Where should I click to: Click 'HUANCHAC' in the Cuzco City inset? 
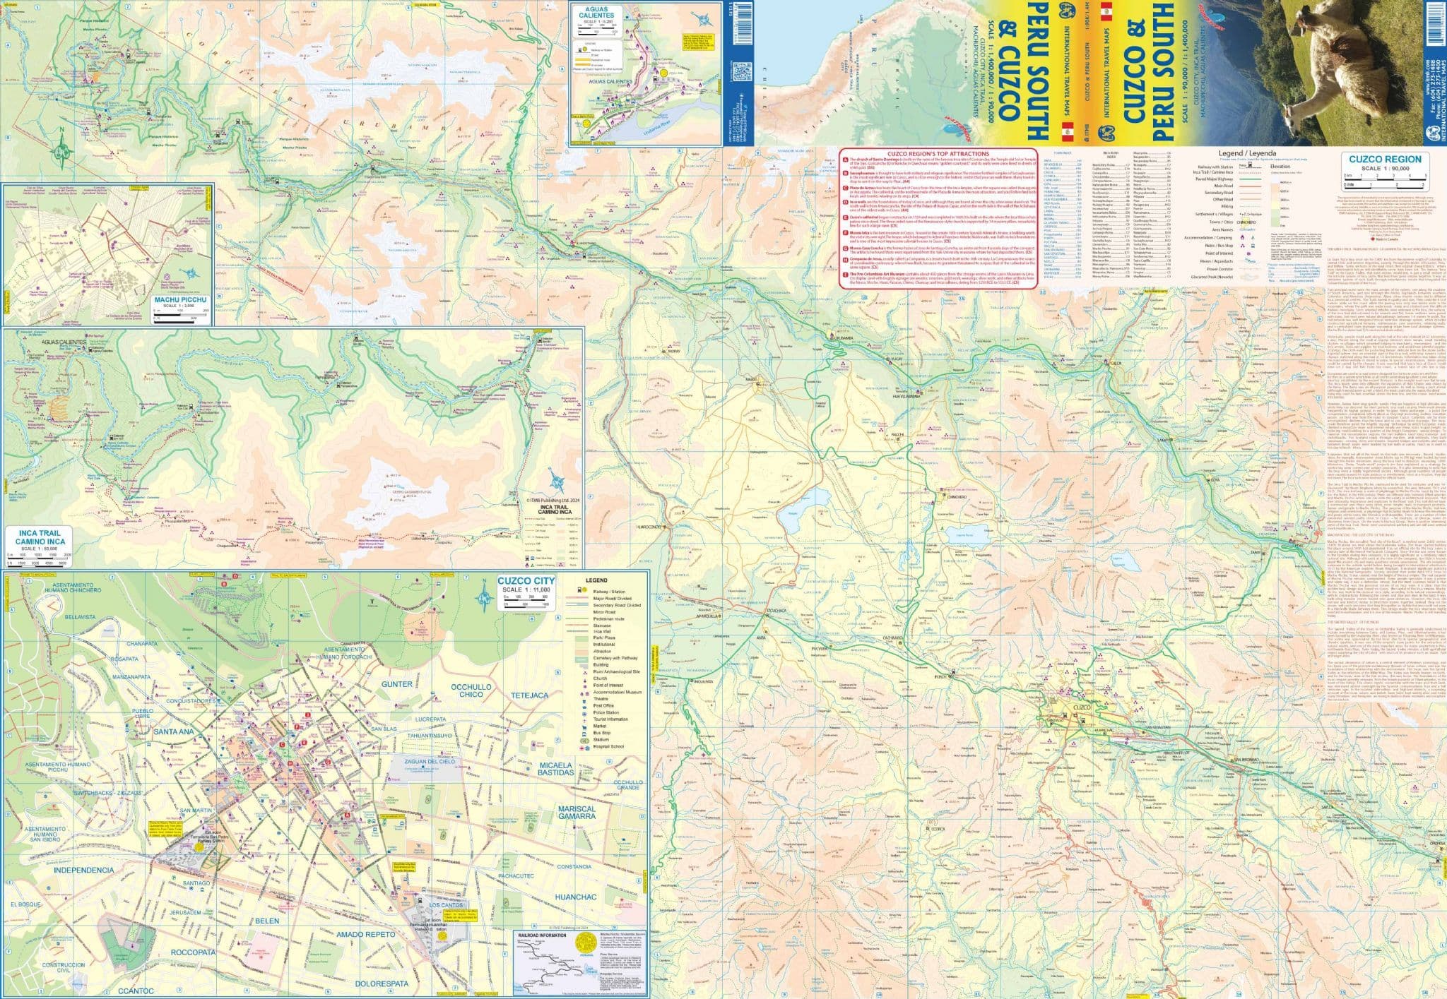(576, 897)
